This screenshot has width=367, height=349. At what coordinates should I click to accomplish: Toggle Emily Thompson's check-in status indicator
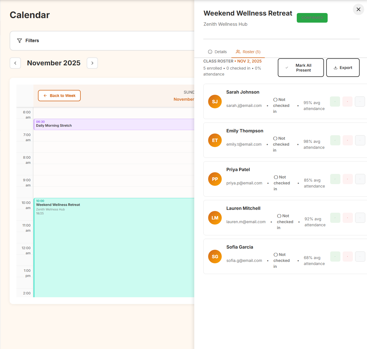[x=275, y=138]
